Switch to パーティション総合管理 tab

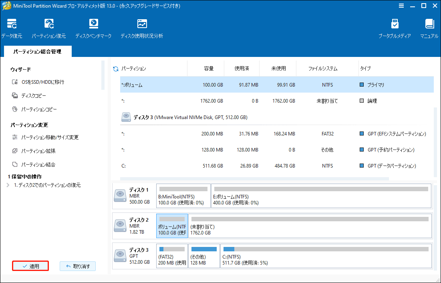tap(37, 52)
